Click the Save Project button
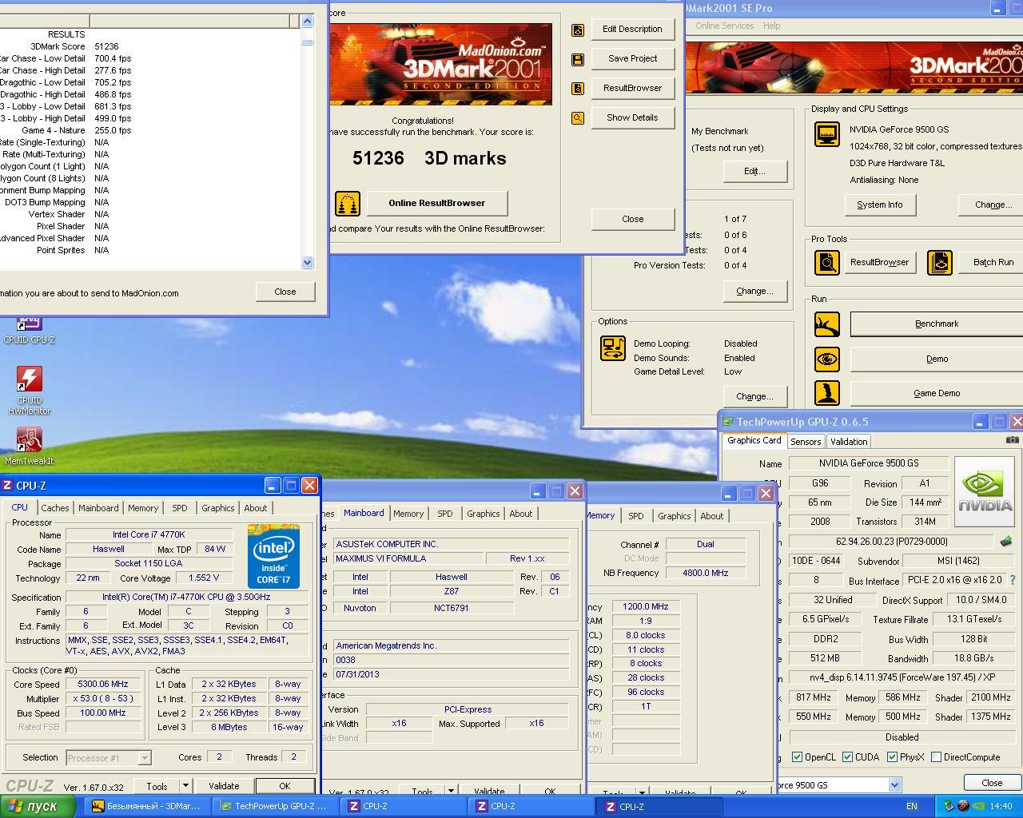Viewport: 1023px width, 818px height. pos(632,58)
